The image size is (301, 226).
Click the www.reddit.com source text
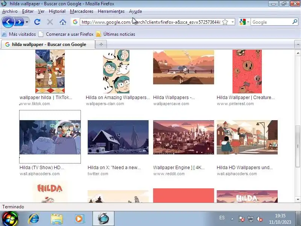click(x=169, y=174)
